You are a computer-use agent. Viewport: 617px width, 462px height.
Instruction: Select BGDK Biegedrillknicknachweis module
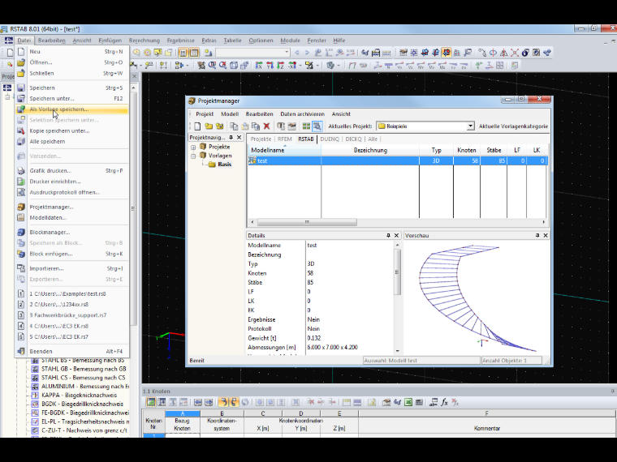click(x=82, y=404)
